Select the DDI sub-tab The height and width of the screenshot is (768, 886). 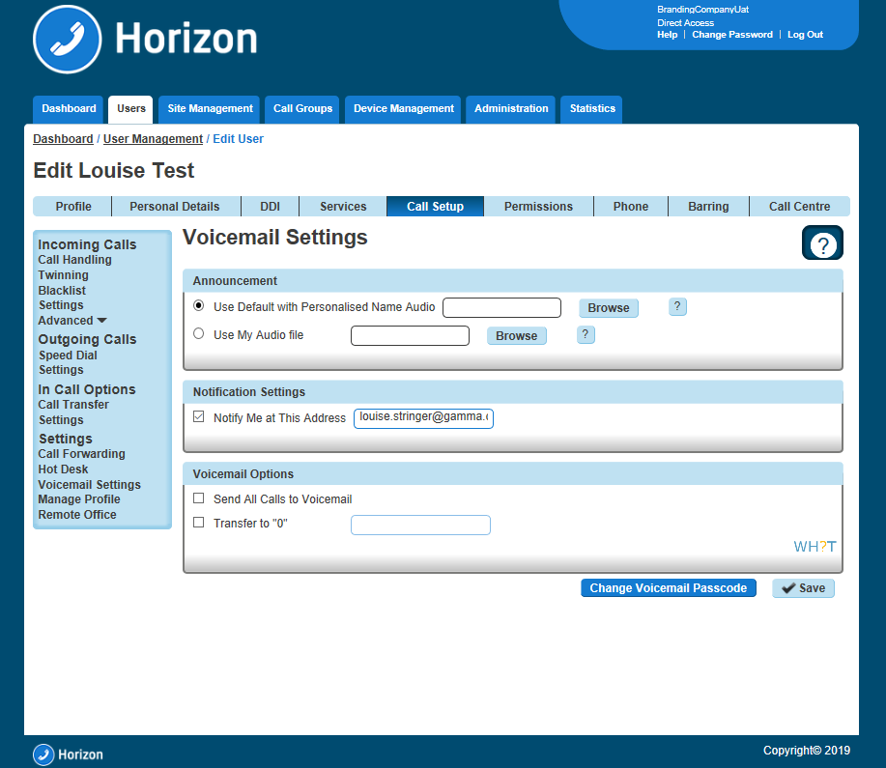click(271, 207)
